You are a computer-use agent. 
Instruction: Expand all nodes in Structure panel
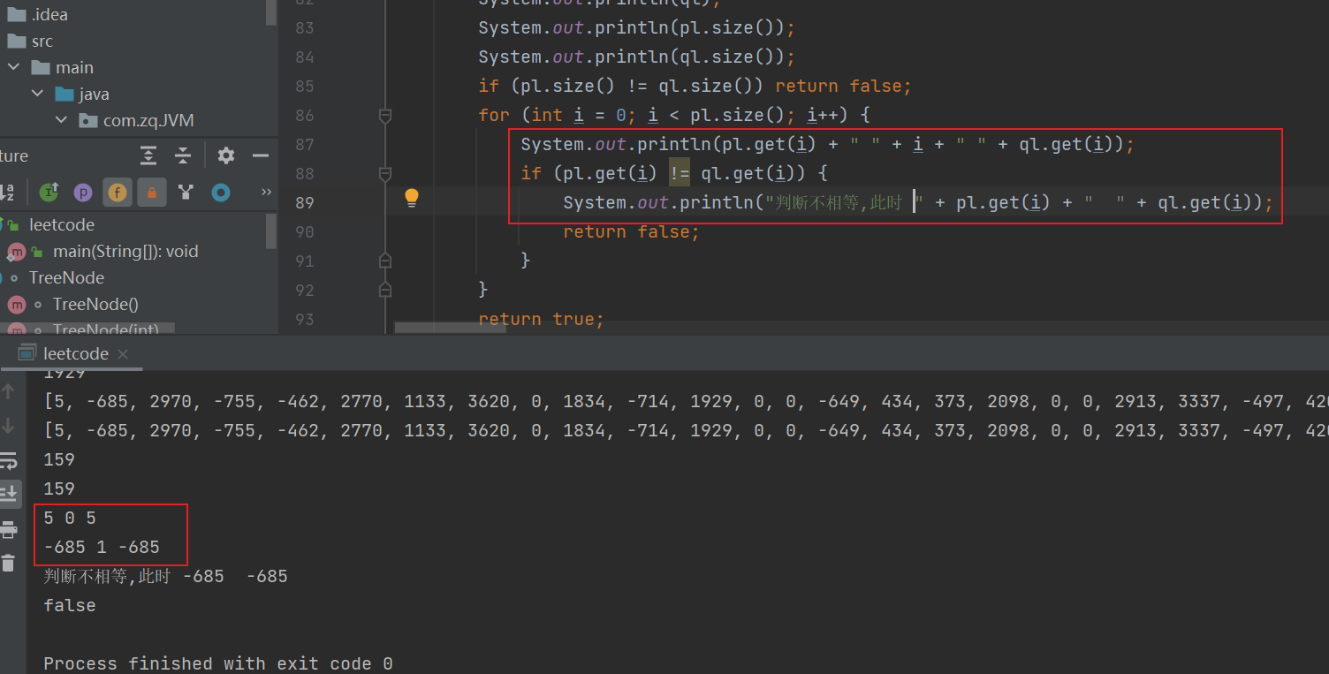[148, 155]
